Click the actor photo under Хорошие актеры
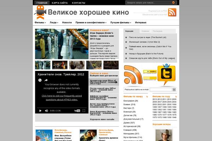This screenshot has height=141, width=212. (164, 135)
